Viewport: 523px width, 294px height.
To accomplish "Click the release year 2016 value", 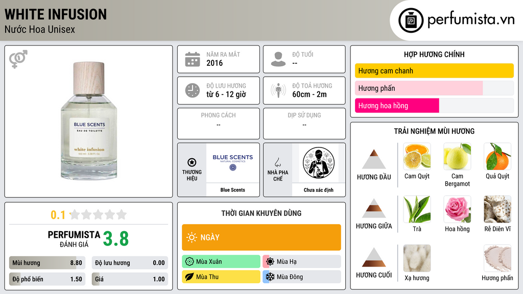I will (x=215, y=63).
